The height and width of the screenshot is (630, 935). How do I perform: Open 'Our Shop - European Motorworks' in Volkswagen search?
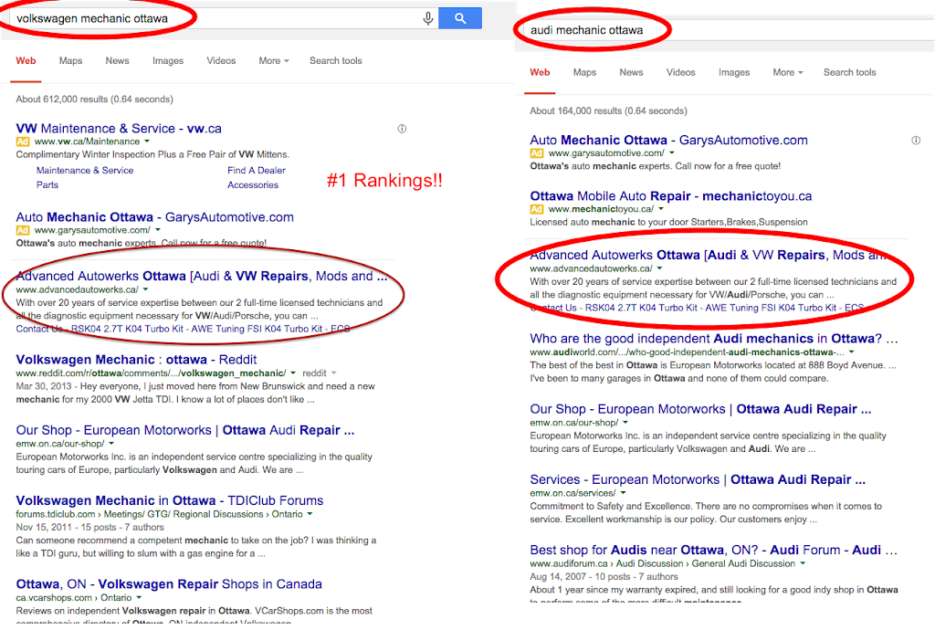pos(185,430)
